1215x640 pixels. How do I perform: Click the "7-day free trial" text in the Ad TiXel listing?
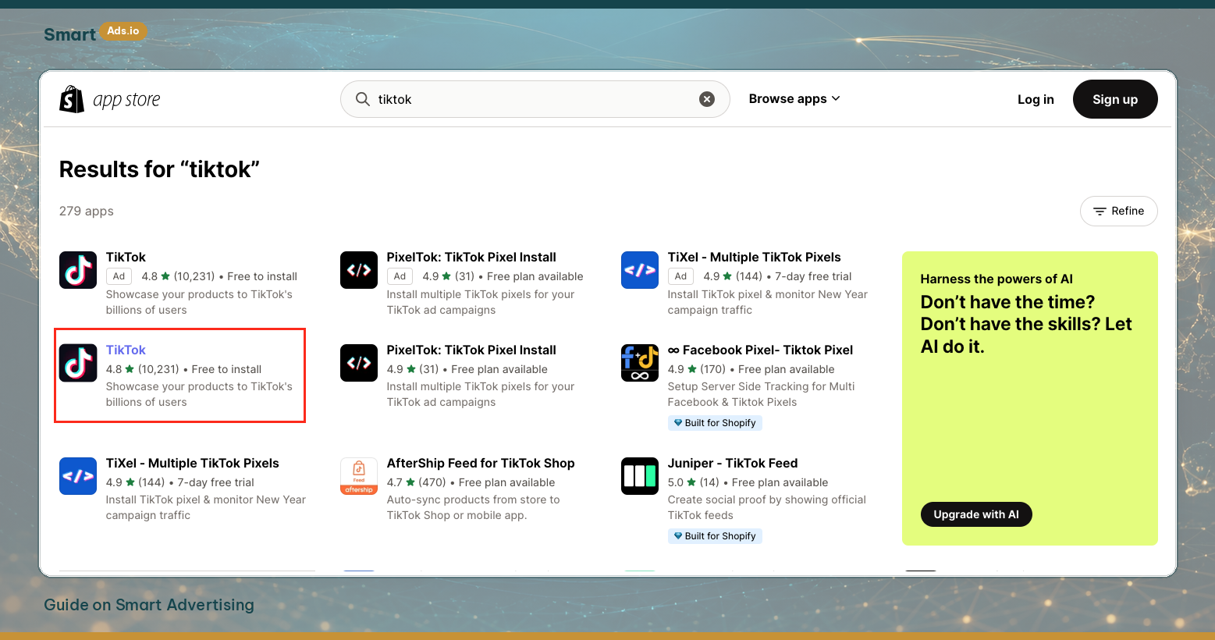pos(813,276)
